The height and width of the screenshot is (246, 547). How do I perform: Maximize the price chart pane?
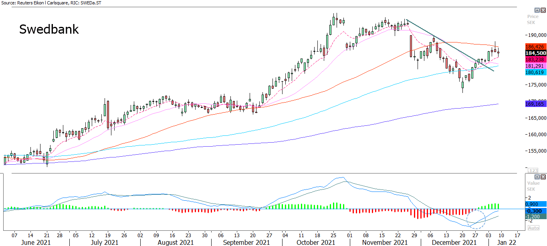[537, 10]
